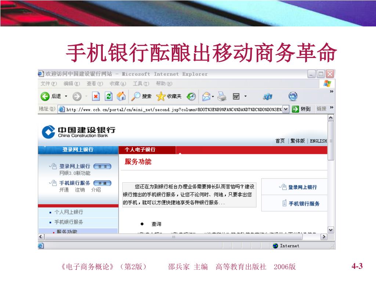
Task: Open Favorites (收藏夹) star icon
Action: (161, 97)
